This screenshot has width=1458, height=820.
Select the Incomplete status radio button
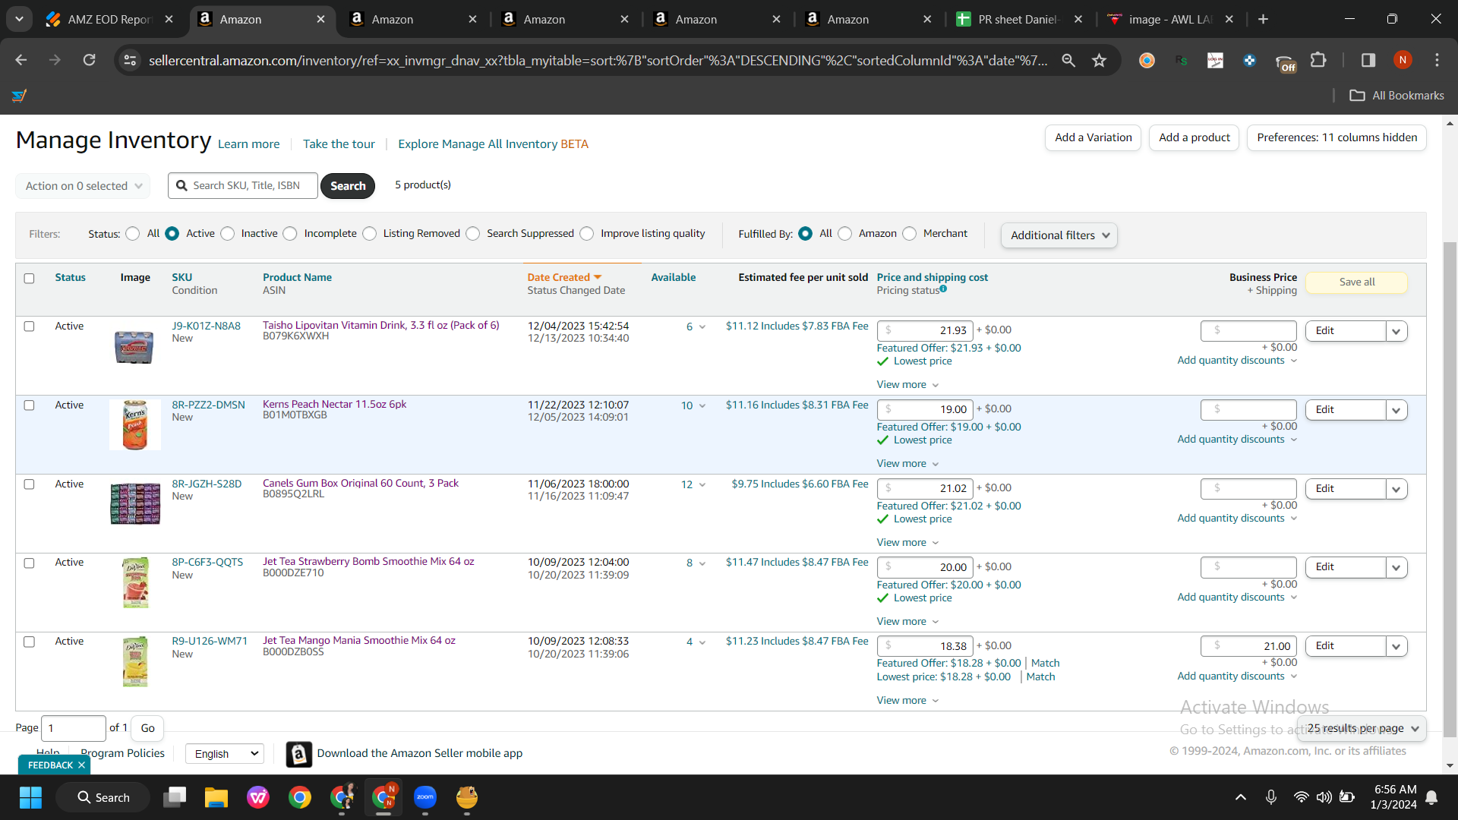[290, 234]
